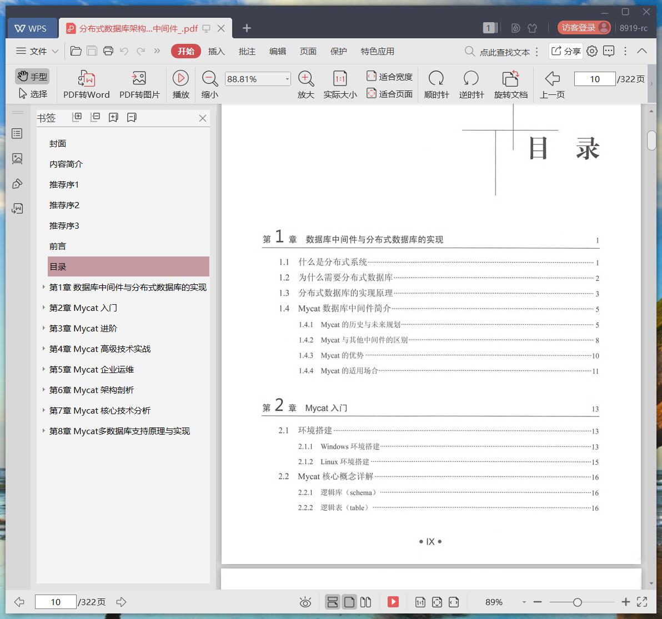Open the feedback chat icon
Screen dimensions: 662x619
point(608,51)
